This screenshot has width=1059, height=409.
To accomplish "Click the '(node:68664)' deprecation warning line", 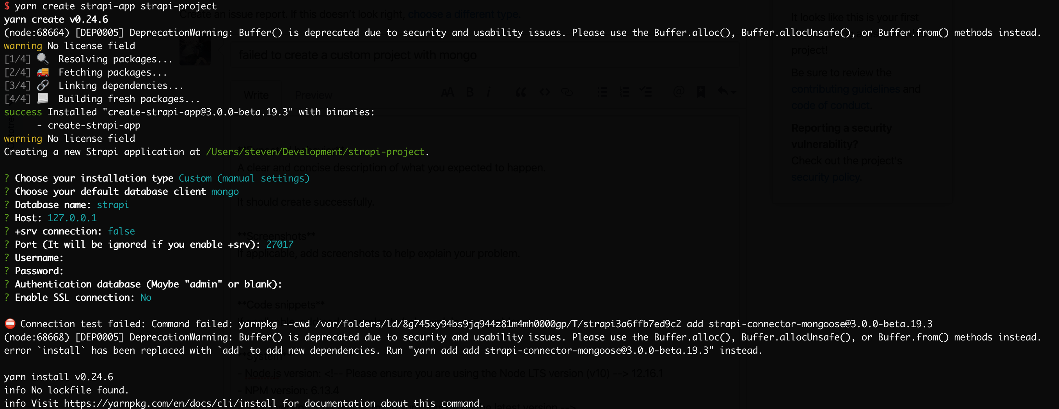I will [522, 32].
